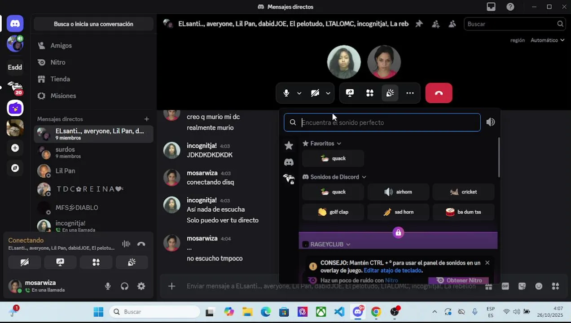Open Misiones menu item
Viewport: 571px width, 323px height.
pyautogui.click(x=93, y=96)
